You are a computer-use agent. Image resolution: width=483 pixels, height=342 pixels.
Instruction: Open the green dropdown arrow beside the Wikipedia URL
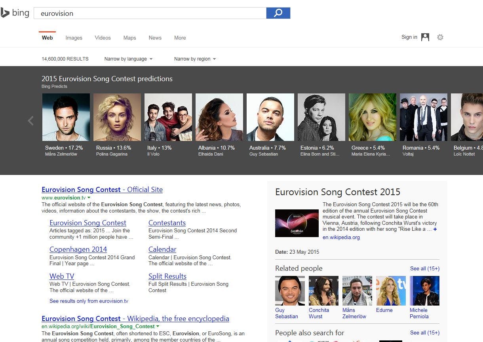(x=158, y=326)
